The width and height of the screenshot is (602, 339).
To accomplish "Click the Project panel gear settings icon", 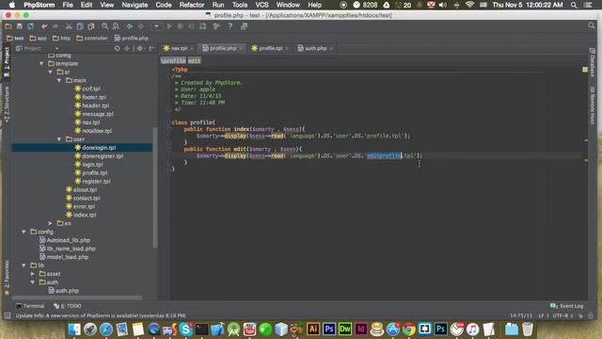I will click(x=140, y=48).
